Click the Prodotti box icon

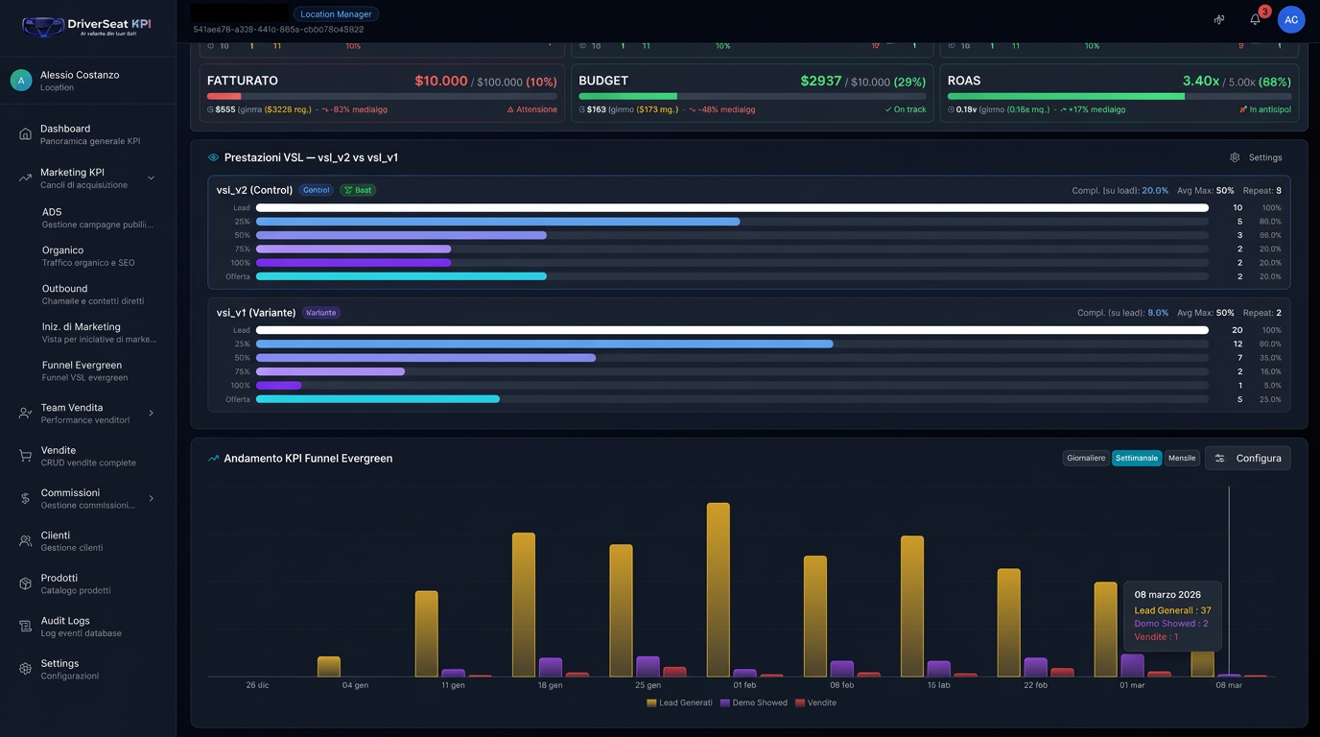[x=25, y=583]
